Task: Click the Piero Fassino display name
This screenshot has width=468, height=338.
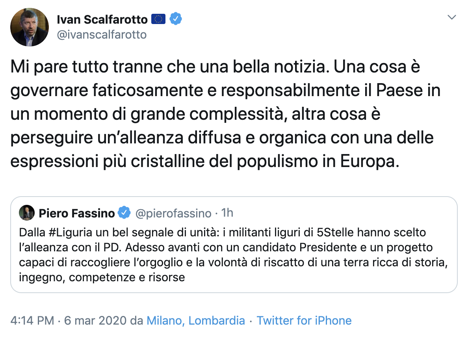Action: point(77,214)
